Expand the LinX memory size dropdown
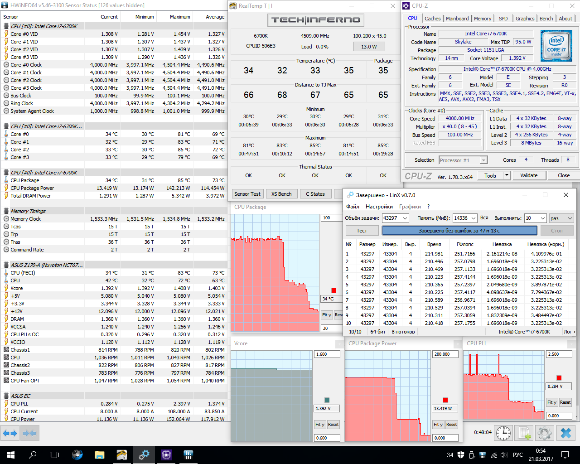 [474, 218]
